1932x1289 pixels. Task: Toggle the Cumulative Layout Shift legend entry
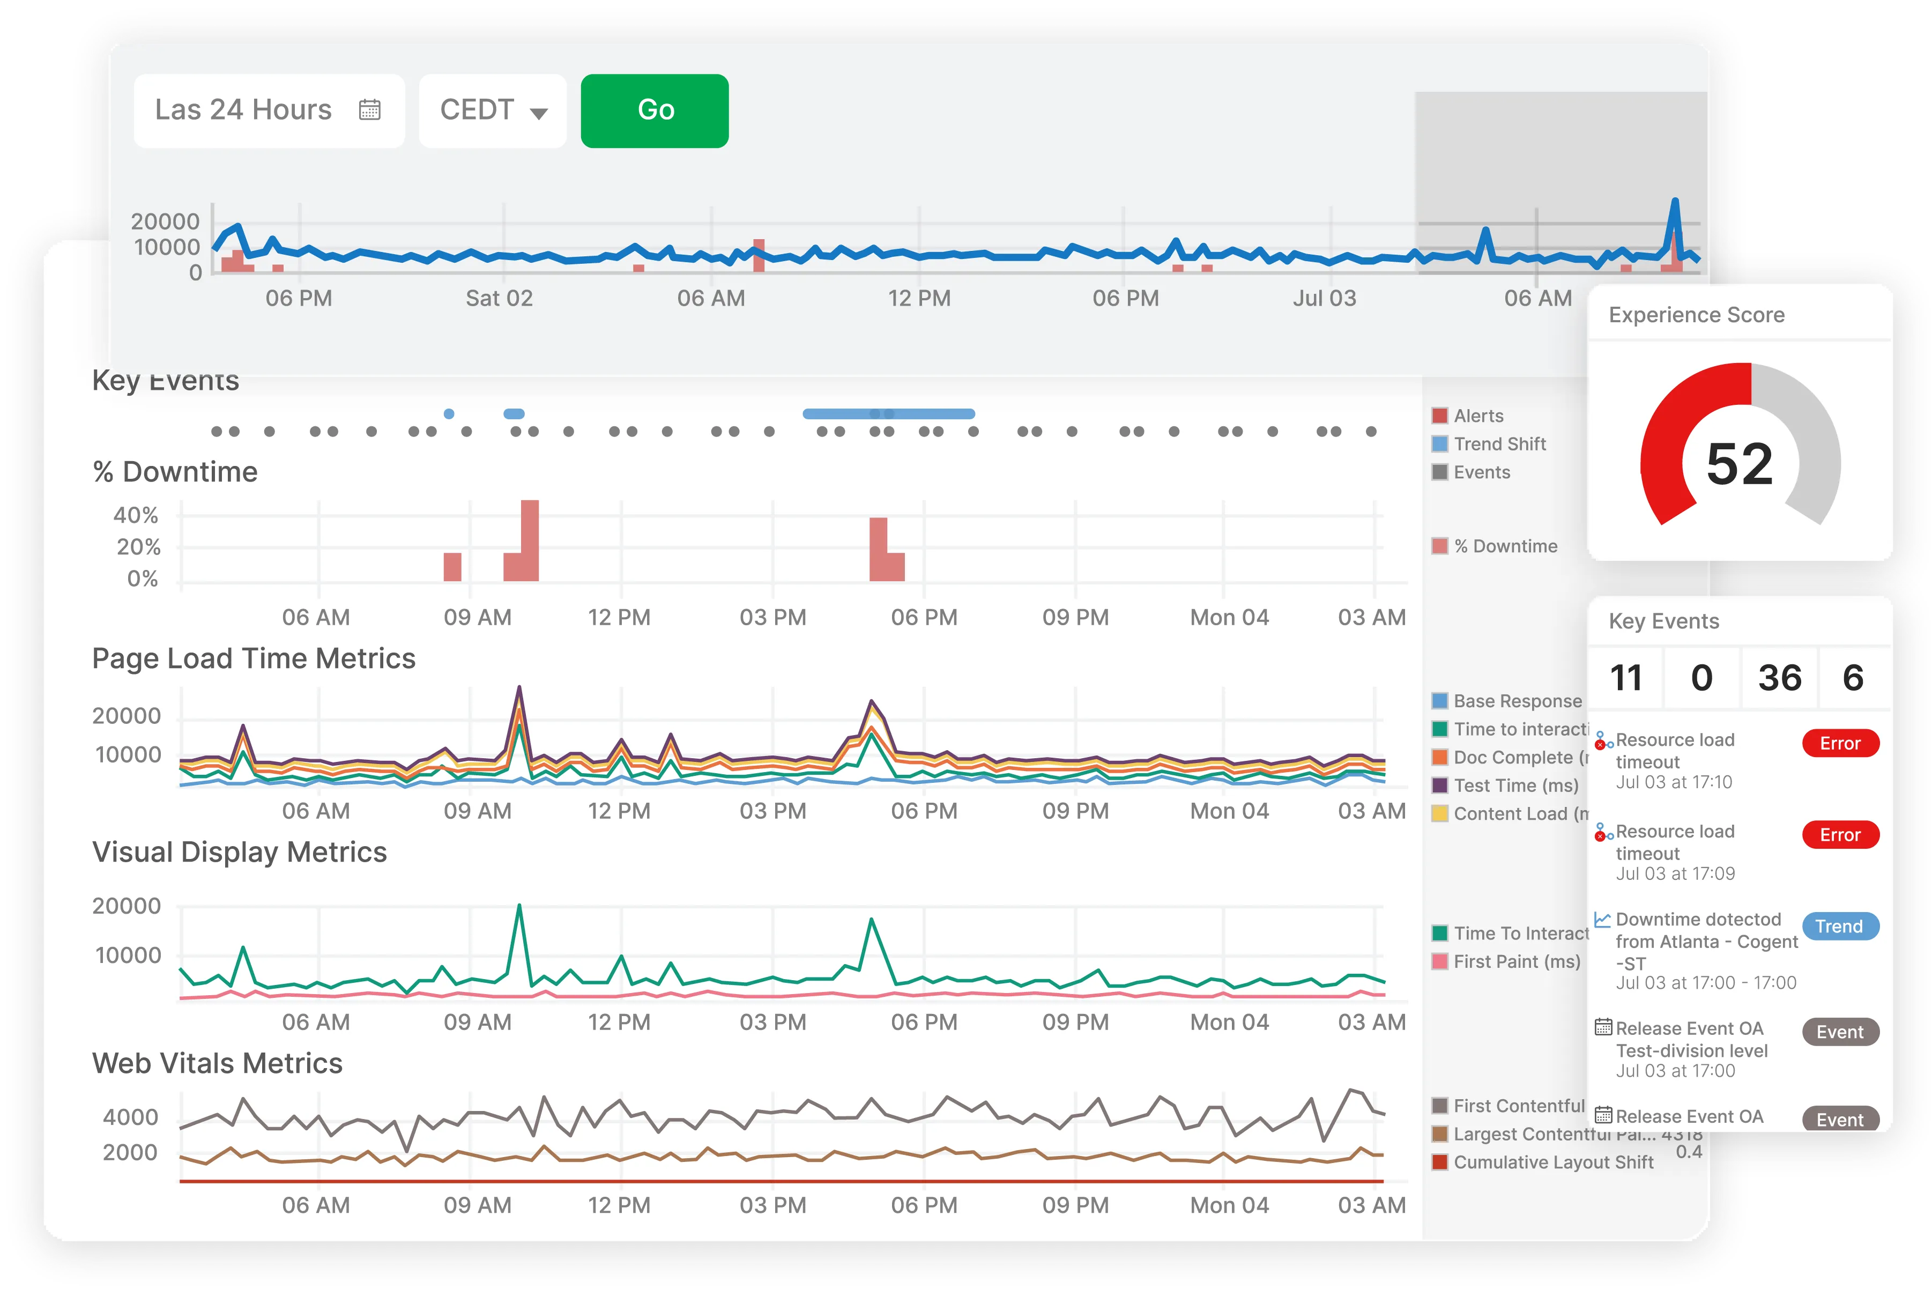point(1440,1162)
